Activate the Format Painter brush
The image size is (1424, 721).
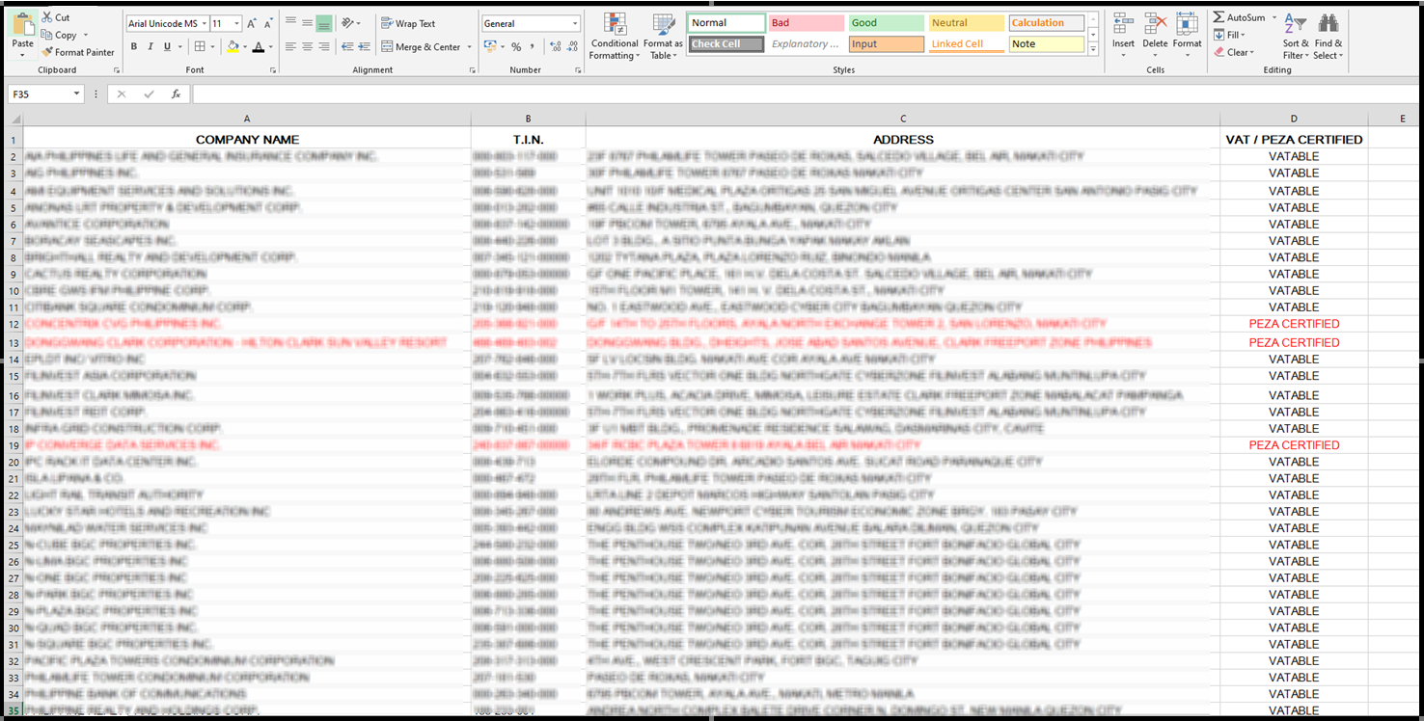tap(77, 52)
